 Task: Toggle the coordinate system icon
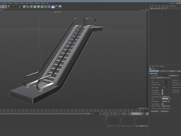point(8,6)
